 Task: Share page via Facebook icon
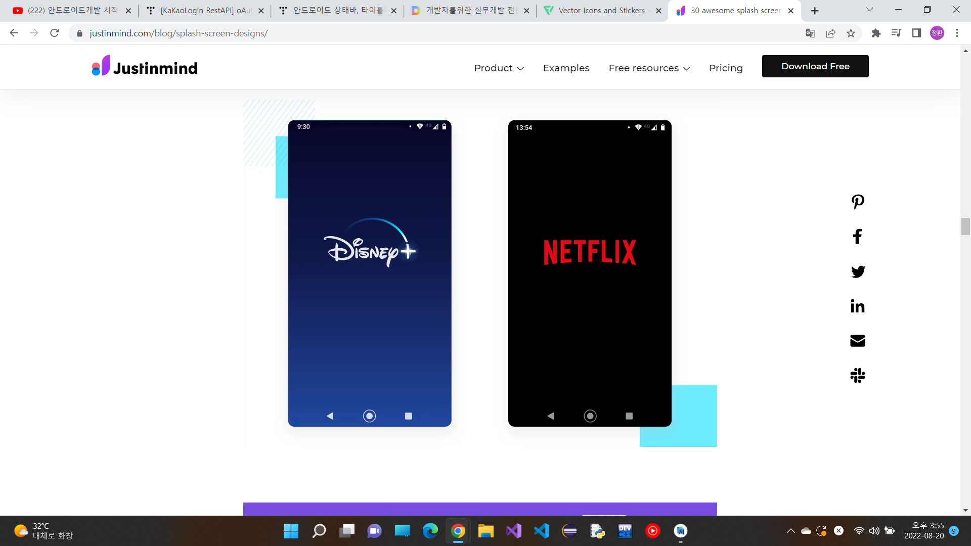858,236
